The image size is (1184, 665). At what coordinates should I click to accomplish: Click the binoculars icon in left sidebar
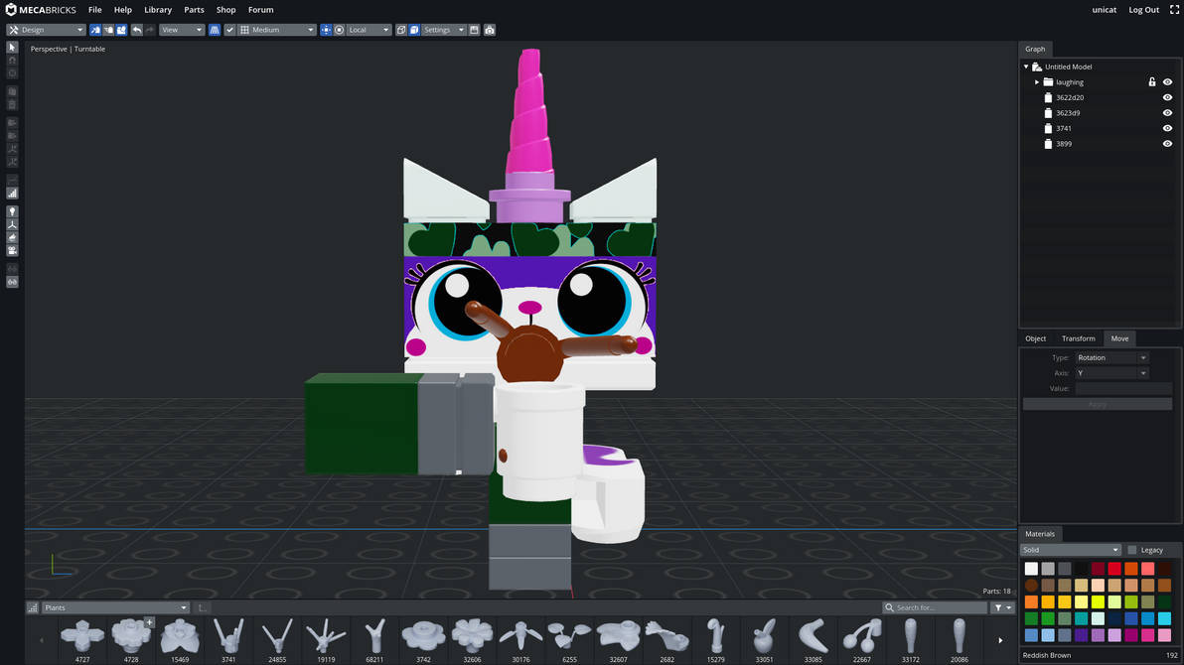pos(12,282)
